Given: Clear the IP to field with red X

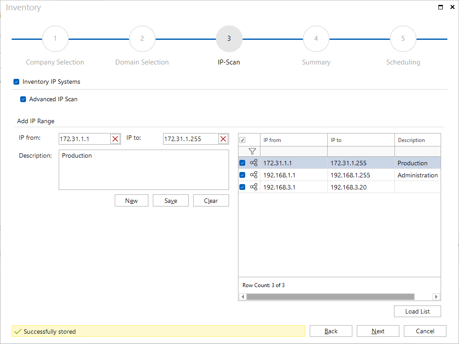Looking at the screenshot, I should click(223, 139).
